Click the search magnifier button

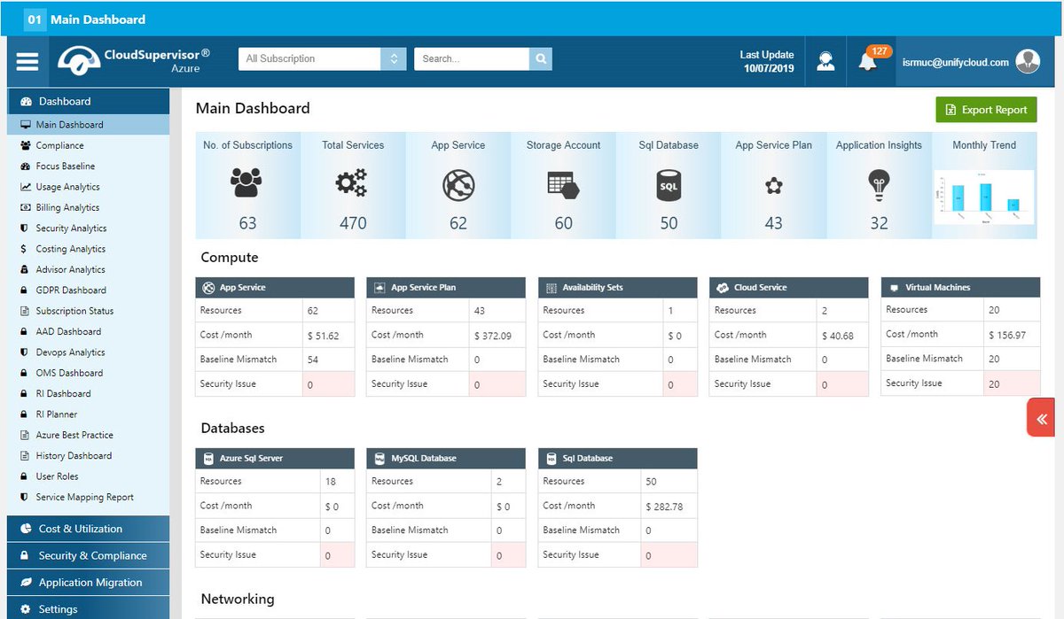540,58
